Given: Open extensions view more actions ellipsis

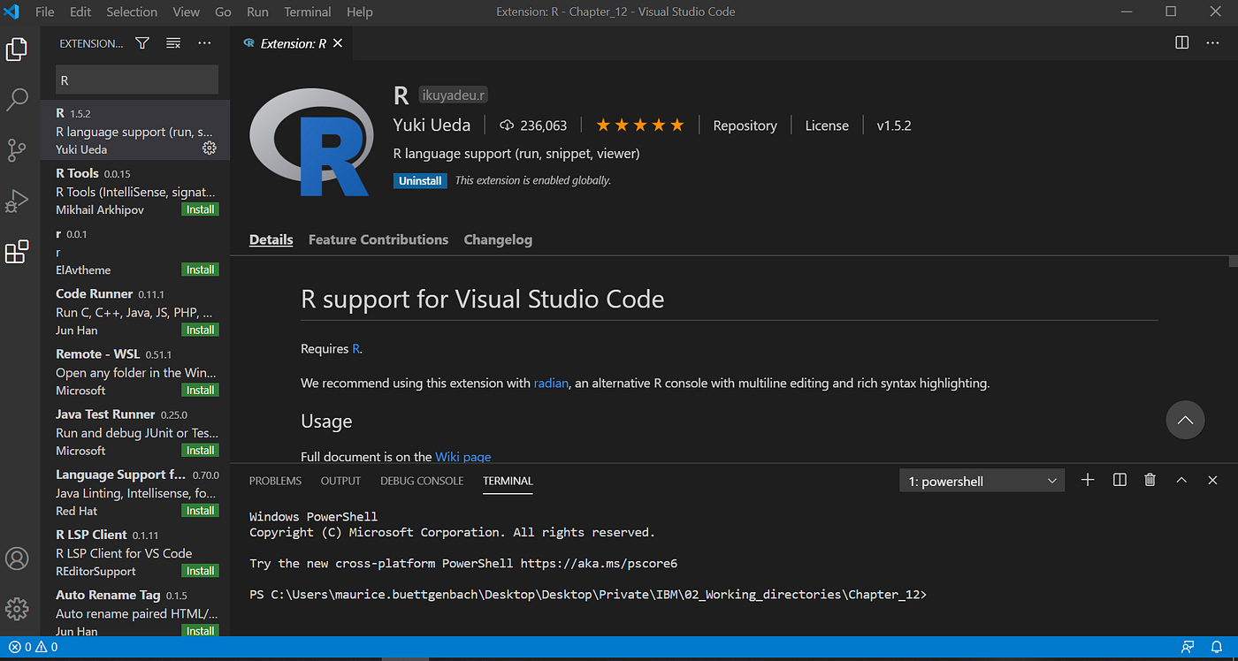Looking at the screenshot, I should click(x=204, y=43).
